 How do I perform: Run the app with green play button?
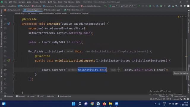(139, 6)
